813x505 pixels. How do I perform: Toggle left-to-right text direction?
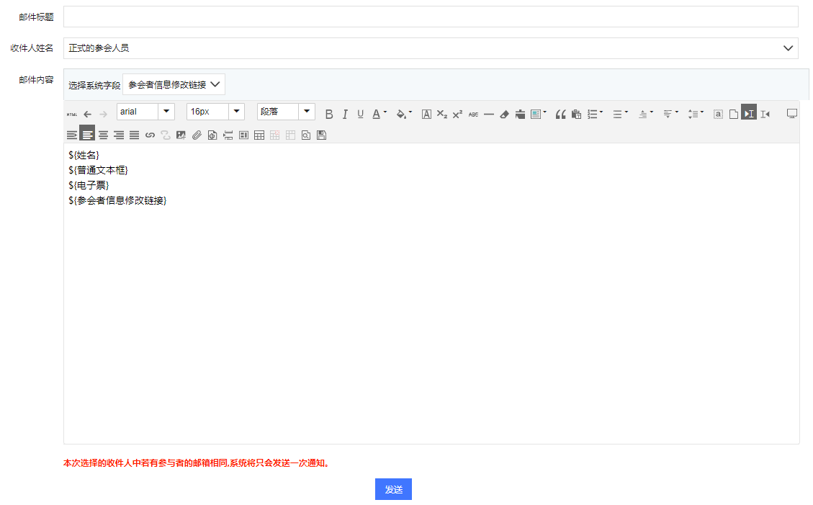point(749,112)
